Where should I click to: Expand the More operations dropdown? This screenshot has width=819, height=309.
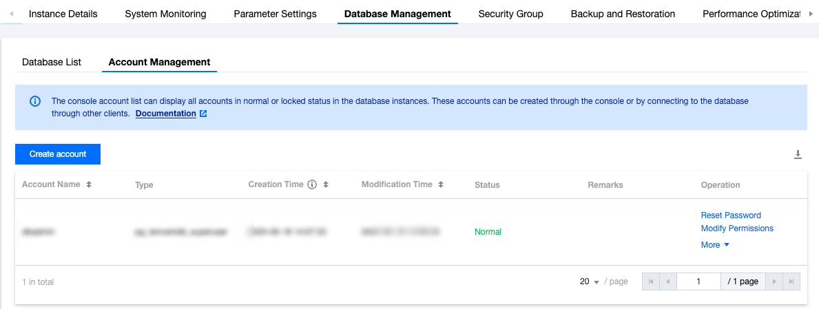[715, 245]
